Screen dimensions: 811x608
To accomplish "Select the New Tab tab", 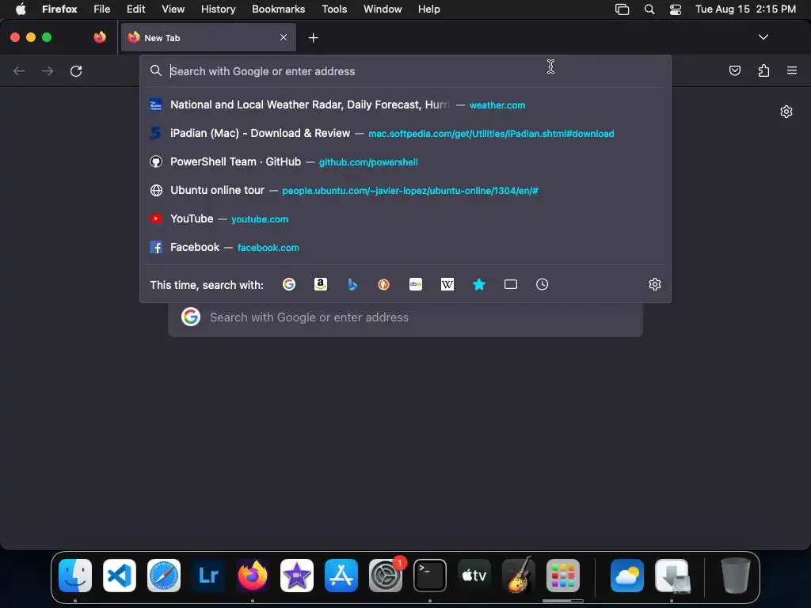I will (x=208, y=37).
